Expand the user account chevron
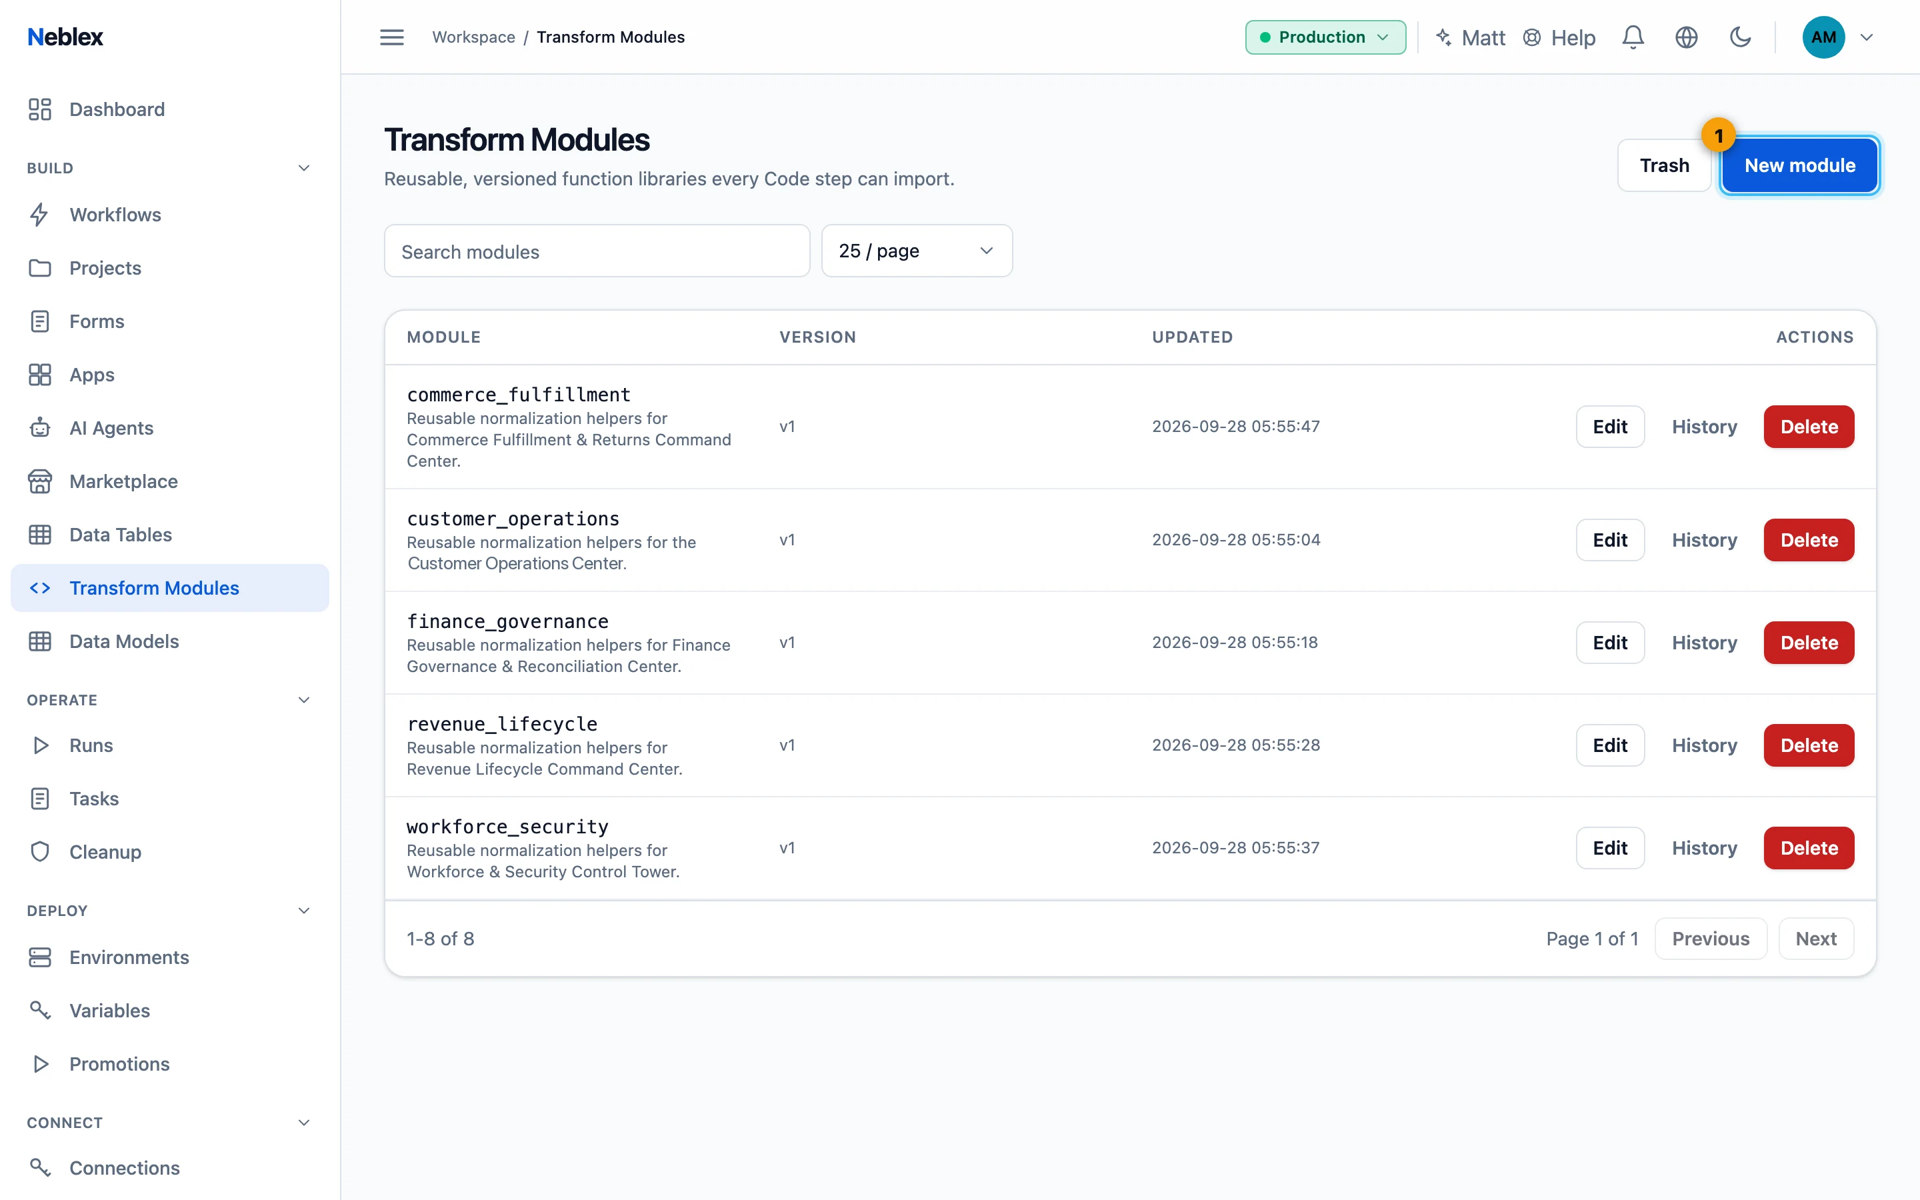 coord(1866,37)
